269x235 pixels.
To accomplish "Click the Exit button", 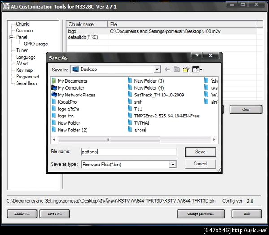I will tap(247, 214).
